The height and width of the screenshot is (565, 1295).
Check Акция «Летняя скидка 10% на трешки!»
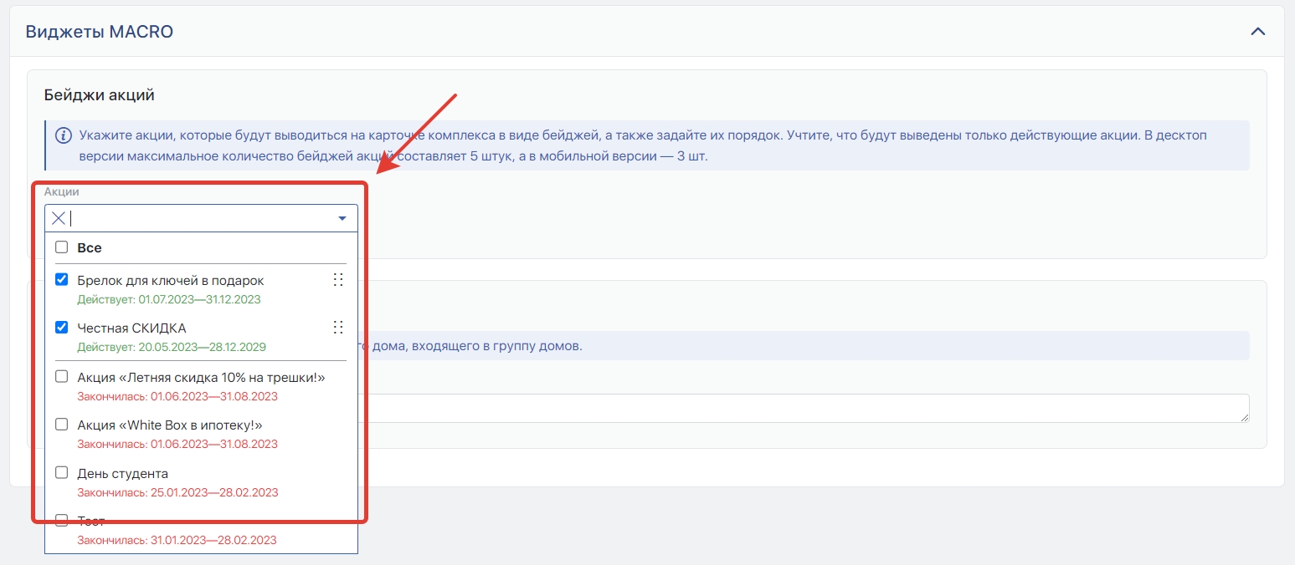(x=61, y=377)
